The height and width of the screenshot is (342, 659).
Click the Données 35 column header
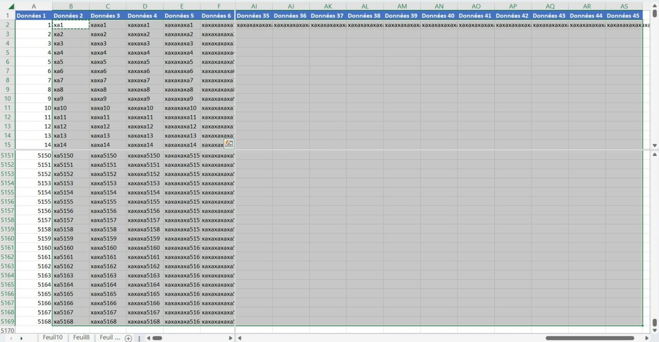point(254,15)
